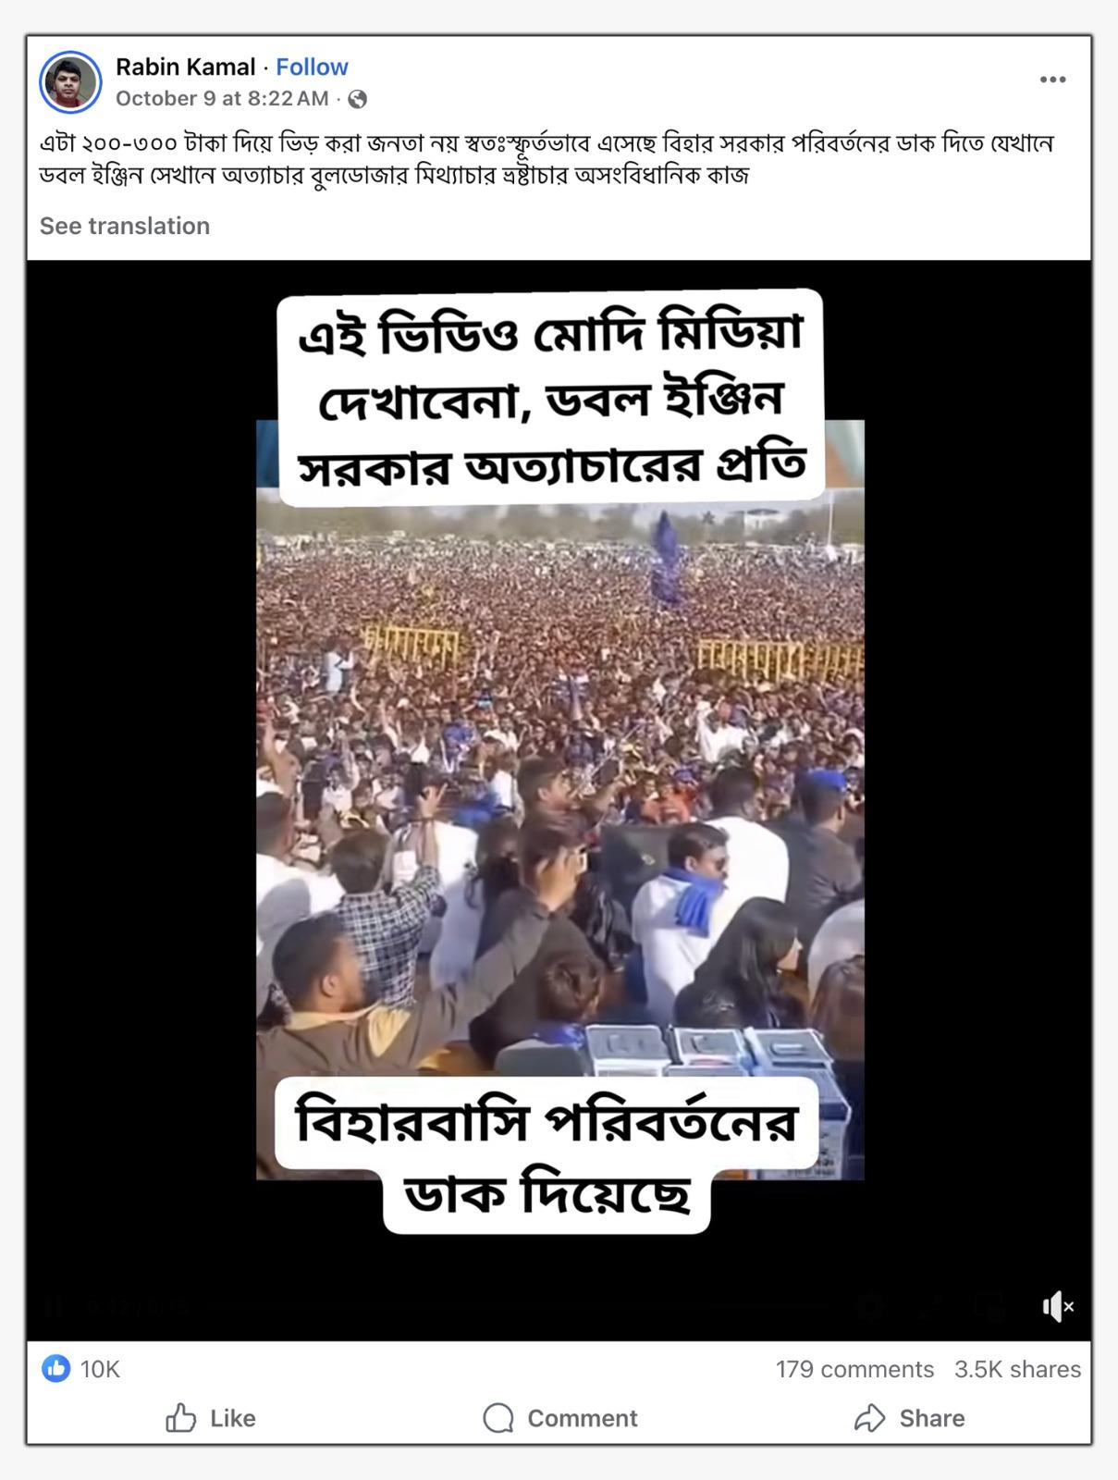The height and width of the screenshot is (1480, 1118).
Task: Open the three-dot post options menu
Action: point(1052,80)
